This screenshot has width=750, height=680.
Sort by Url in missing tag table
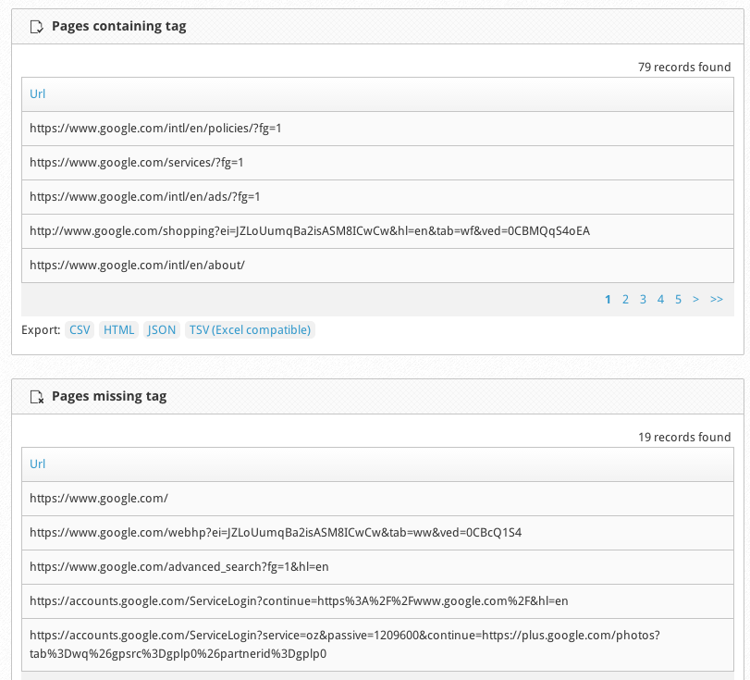coord(37,464)
